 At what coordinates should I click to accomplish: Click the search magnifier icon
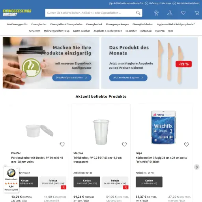pyautogui.click(x=138, y=13)
